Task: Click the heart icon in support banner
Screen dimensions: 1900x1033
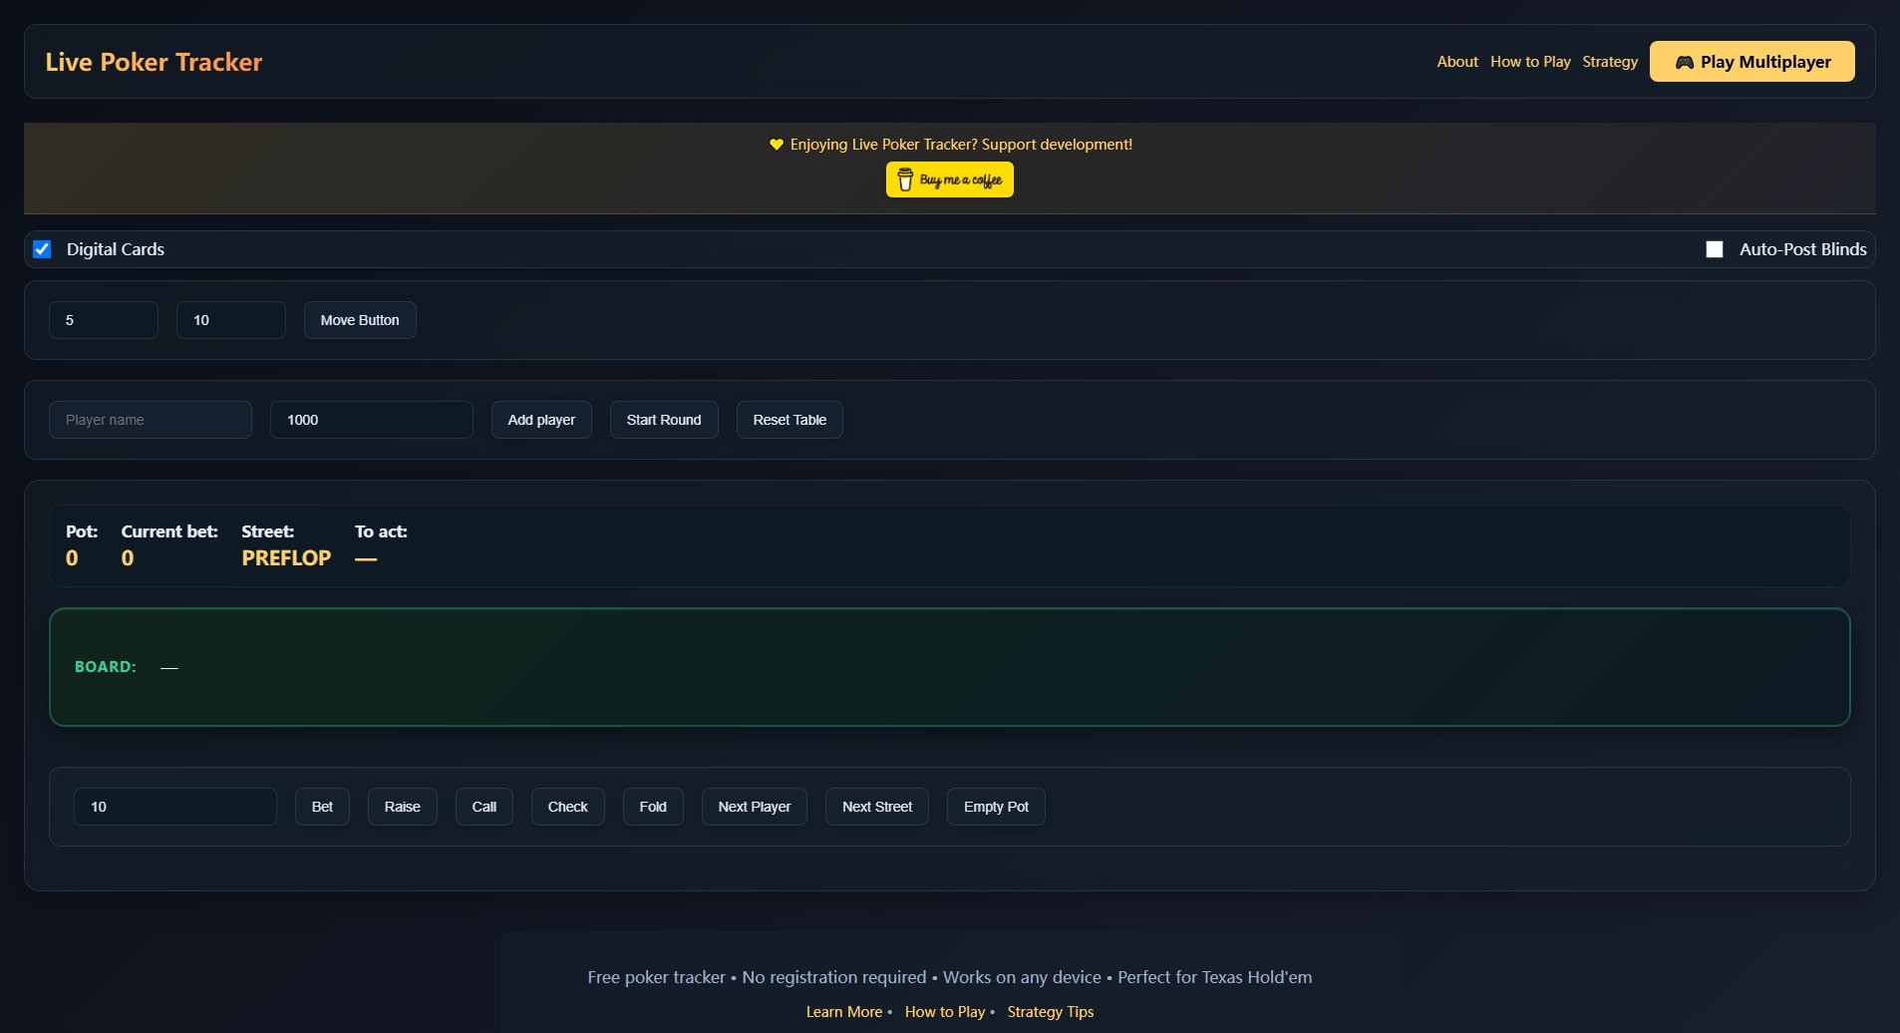Action: click(777, 144)
